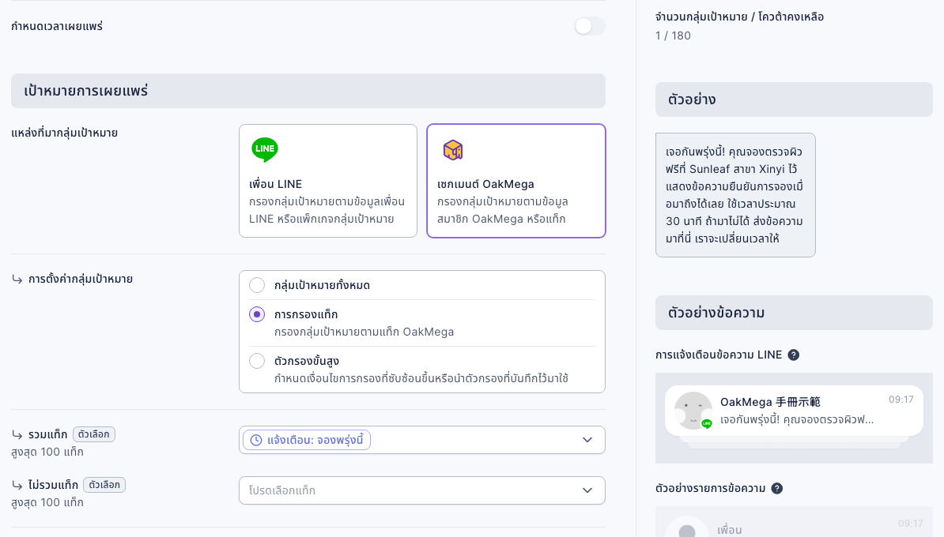Viewport: 944px width, 537px height.
Task: Select the เพื่อน LINE audience source card
Action: [328, 181]
